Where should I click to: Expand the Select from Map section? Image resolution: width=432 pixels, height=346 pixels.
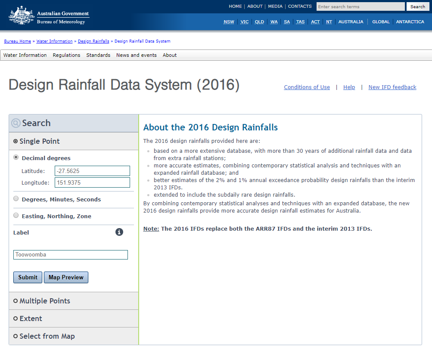pyautogui.click(x=74, y=336)
